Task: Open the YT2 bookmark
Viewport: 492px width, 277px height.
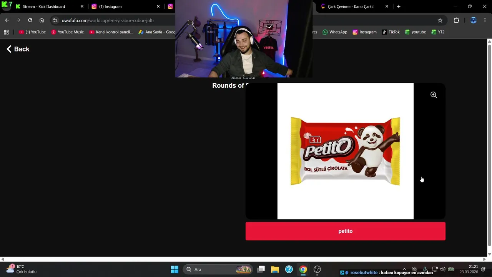Action: (x=438, y=32)
